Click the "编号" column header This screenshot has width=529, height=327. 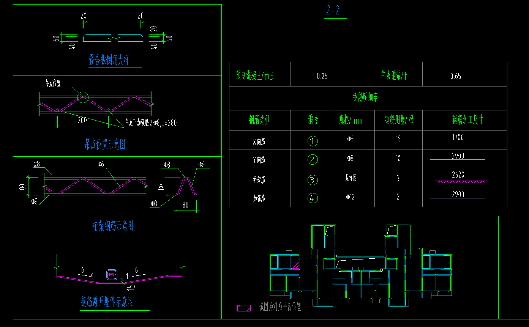click(x=313, y=120)
